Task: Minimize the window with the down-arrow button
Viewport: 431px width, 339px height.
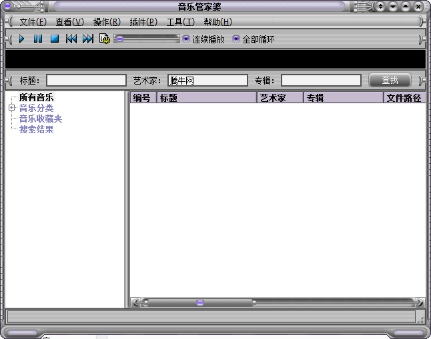Action: coord(393,6)
